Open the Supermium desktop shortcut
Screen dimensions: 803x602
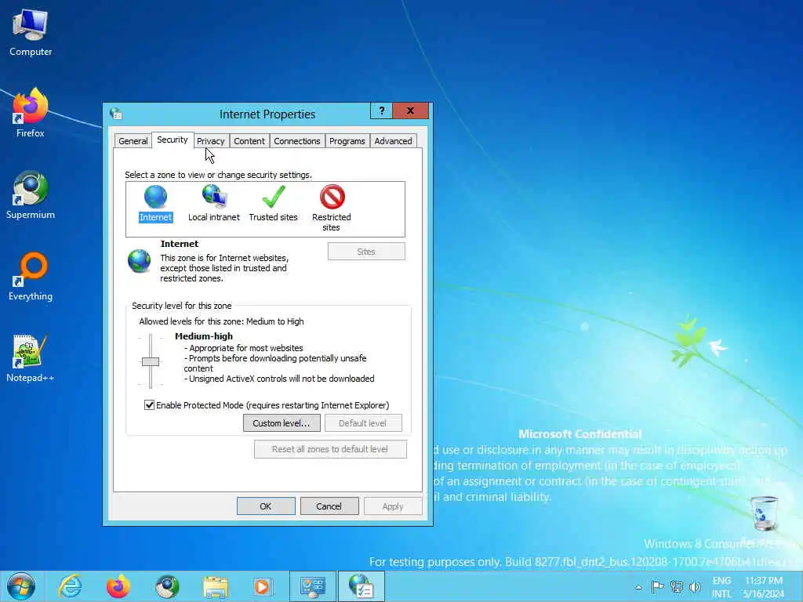[x=31, y=195]
